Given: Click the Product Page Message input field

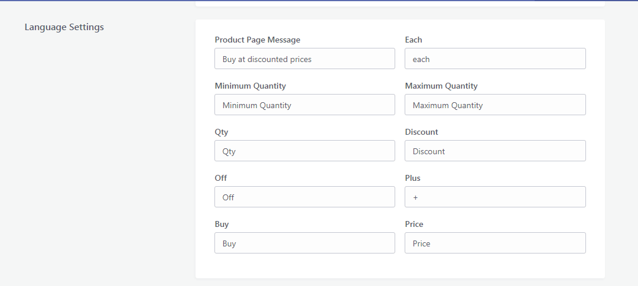Looking at the screenshot, I should click(x=304, y=59).
